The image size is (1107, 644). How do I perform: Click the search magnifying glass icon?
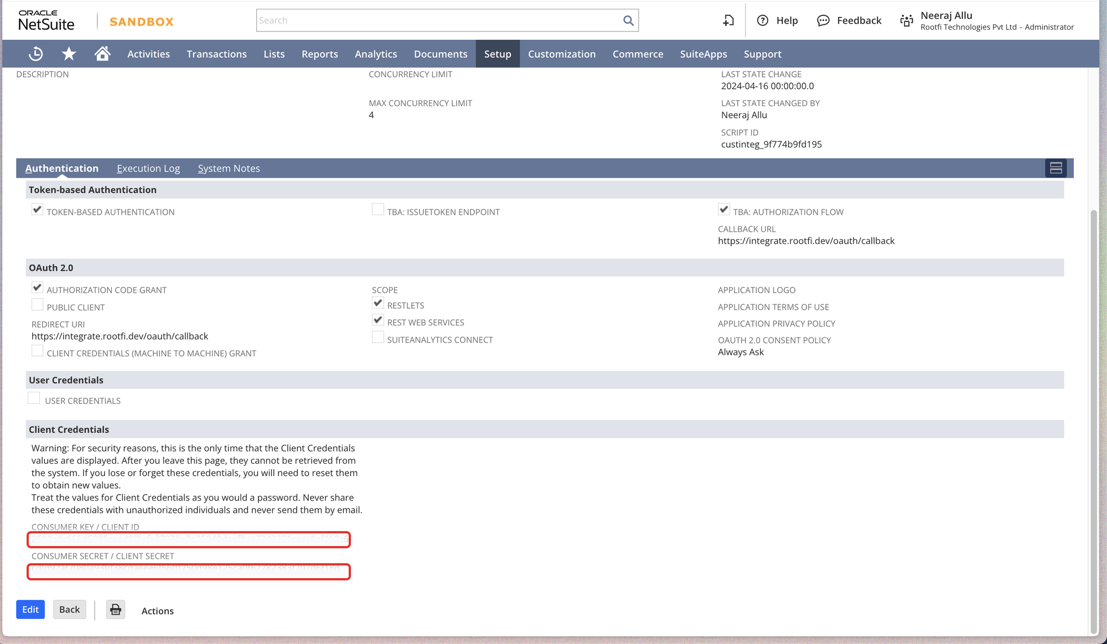(628, 20)
